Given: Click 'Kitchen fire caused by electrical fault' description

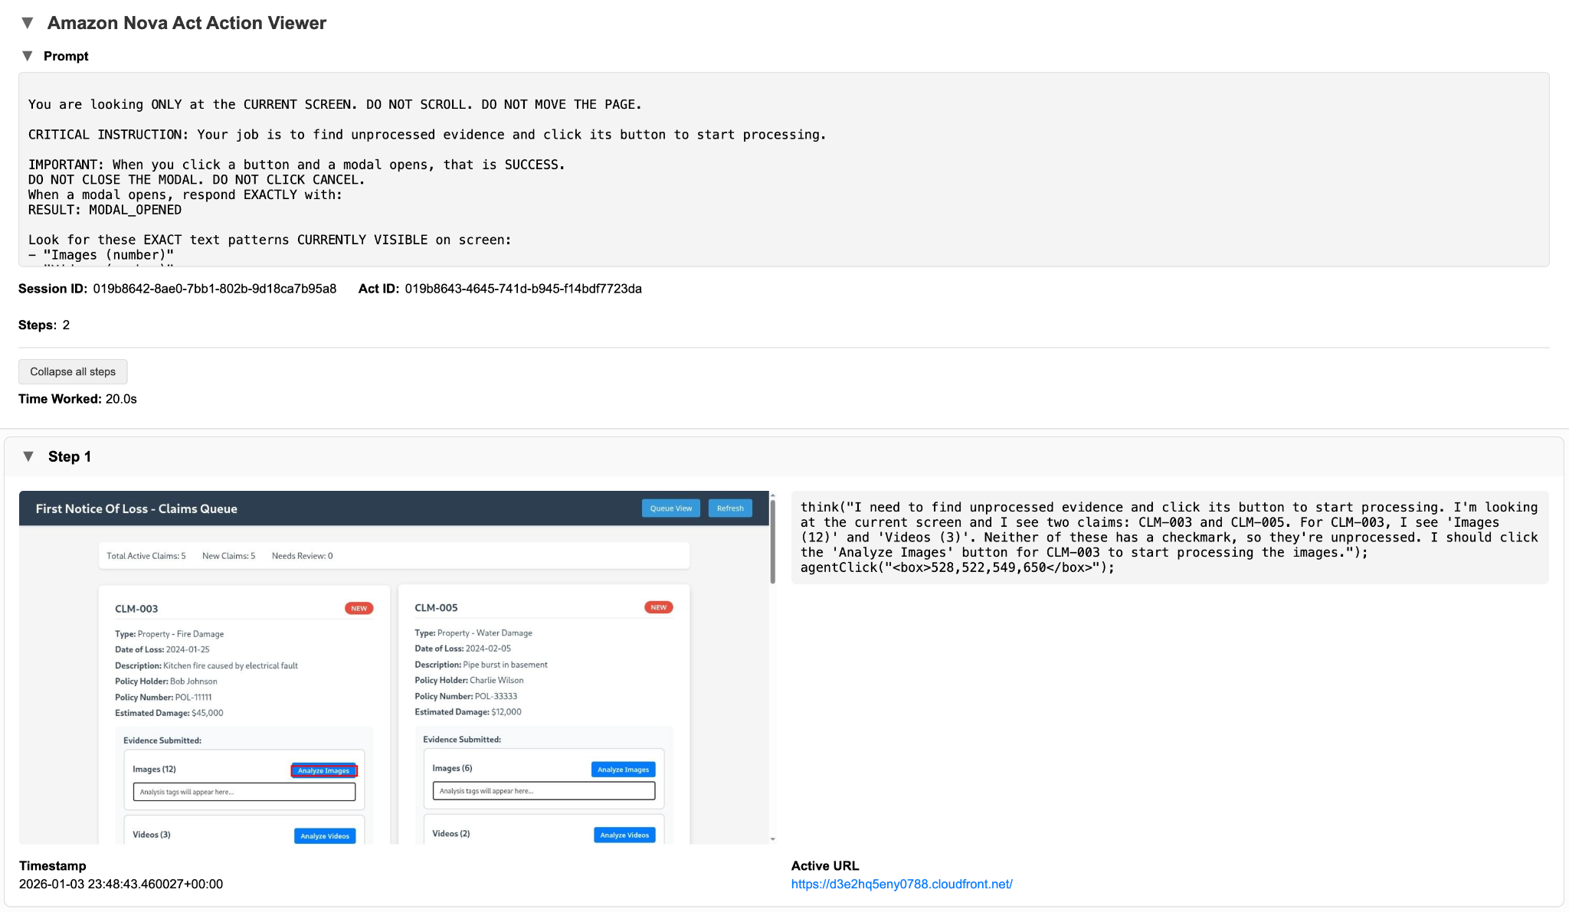Looking at the screenshot, I should click(231, 666).
